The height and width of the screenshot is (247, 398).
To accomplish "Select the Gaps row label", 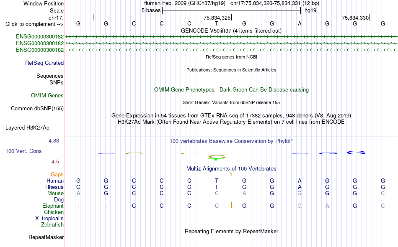I will tap(57, 175).
